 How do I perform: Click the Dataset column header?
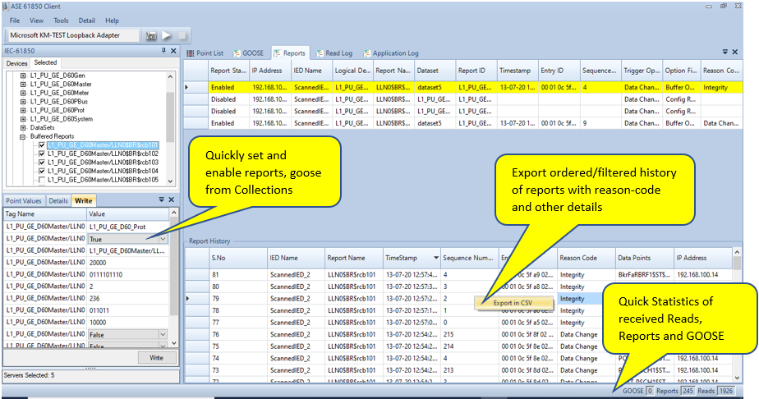(435, 71)
